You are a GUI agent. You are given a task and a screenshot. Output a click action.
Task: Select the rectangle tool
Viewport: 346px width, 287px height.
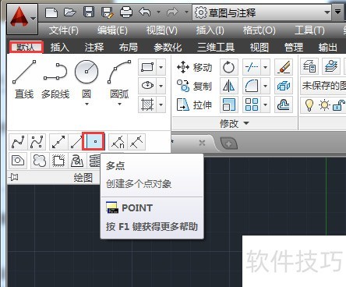click(147, 67)
